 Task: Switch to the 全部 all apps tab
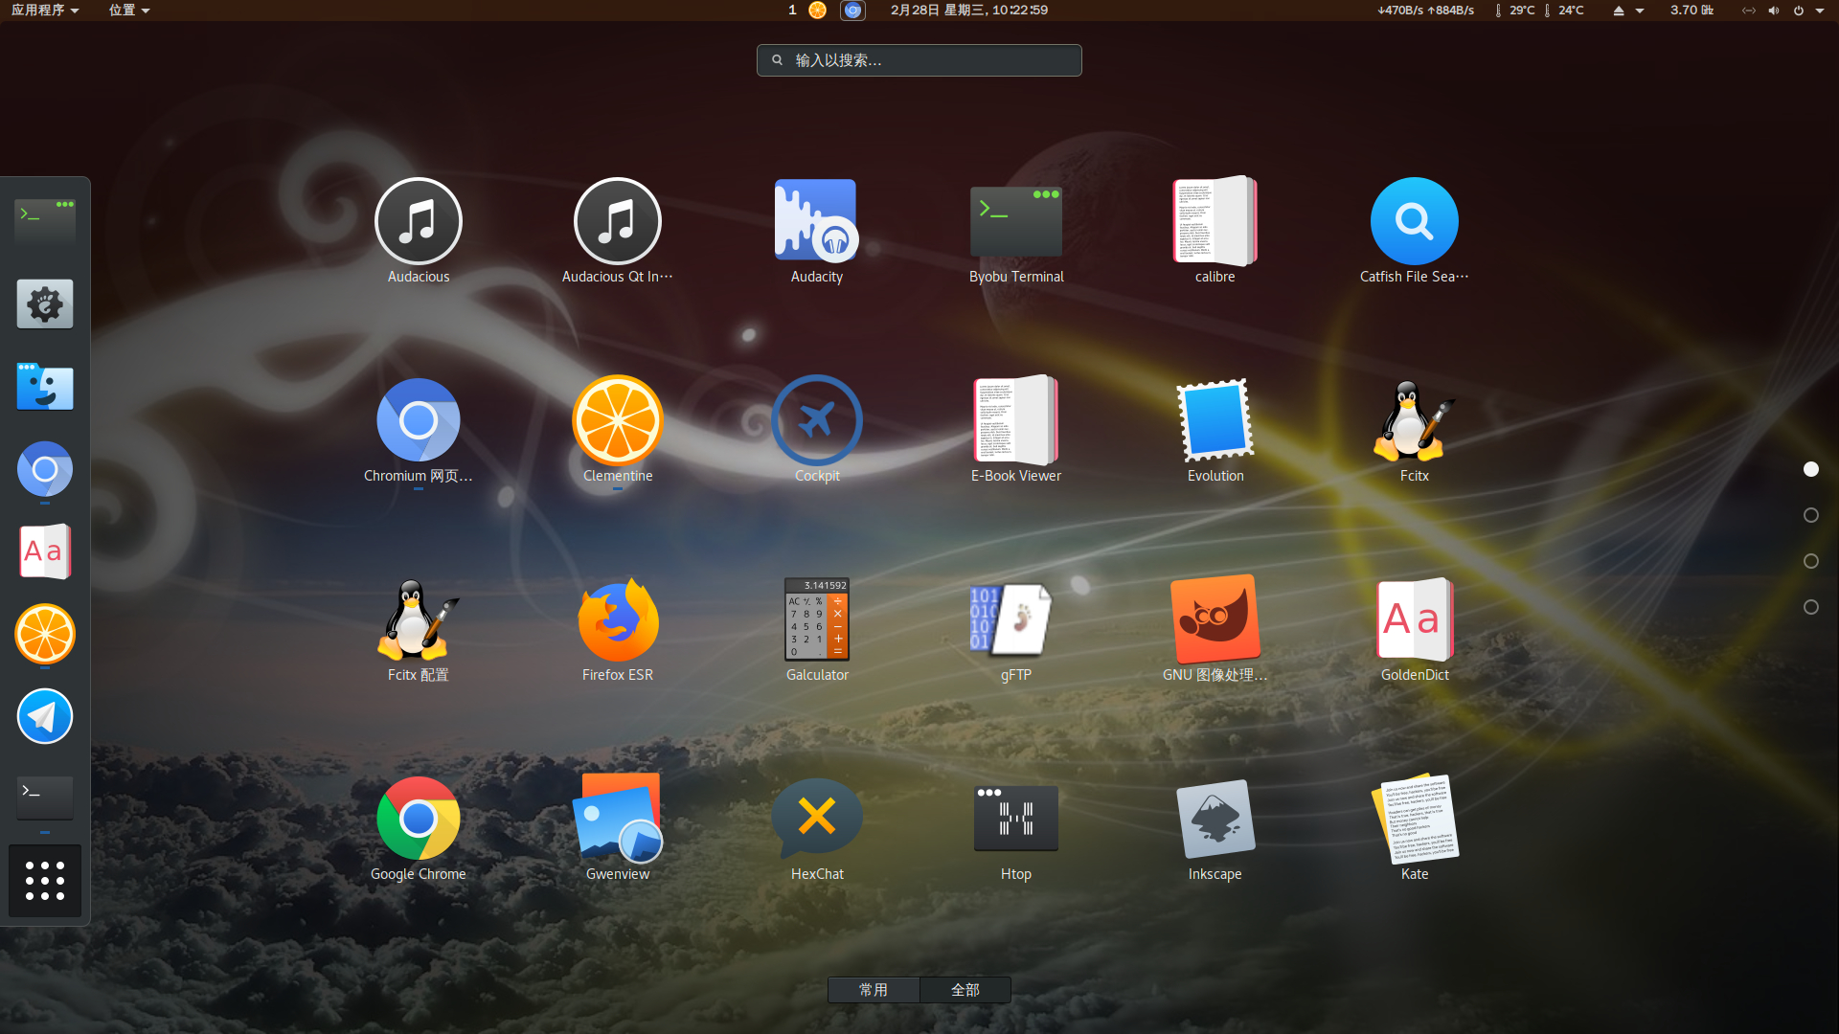coord(965,990)
